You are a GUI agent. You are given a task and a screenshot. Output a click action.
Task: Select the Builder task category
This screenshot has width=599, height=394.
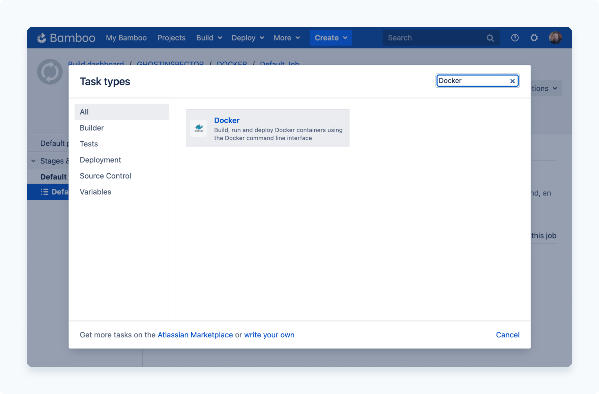click(x=91, y=128)
